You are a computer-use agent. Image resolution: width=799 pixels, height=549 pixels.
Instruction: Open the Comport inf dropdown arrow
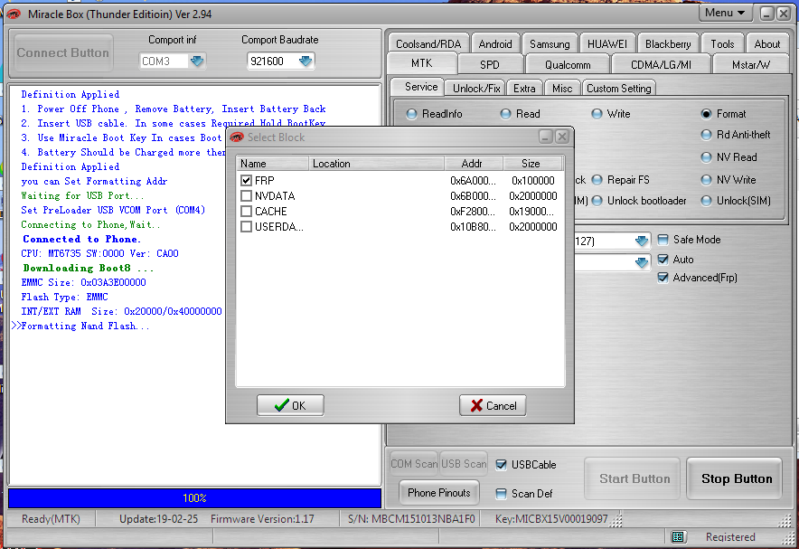pos(197,62)
